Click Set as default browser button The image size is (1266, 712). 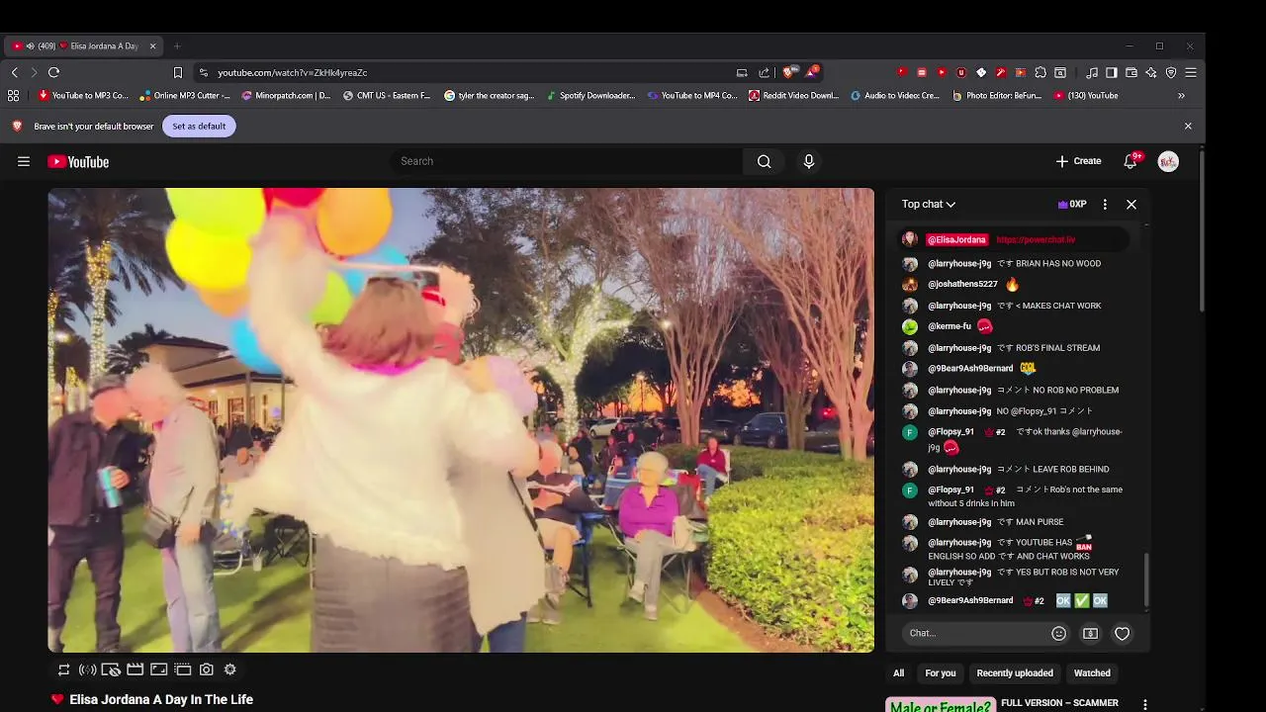click(x=199, y=126)
